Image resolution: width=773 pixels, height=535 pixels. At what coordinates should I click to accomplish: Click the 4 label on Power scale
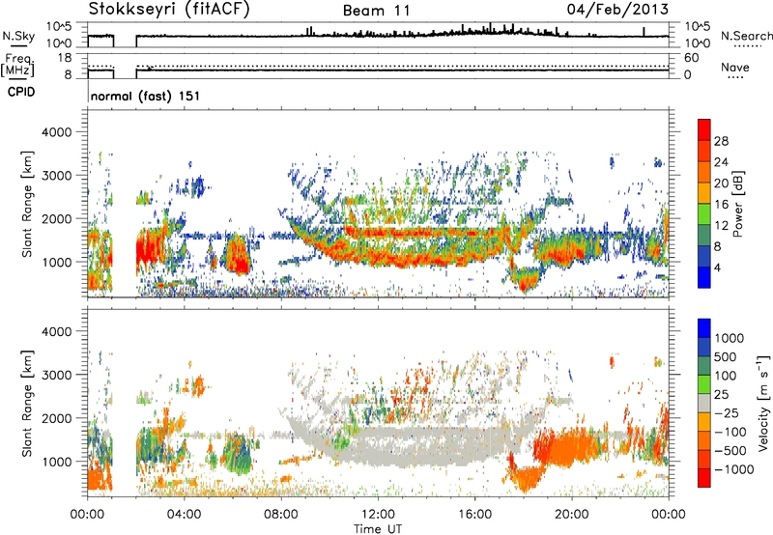pos(718,267)
